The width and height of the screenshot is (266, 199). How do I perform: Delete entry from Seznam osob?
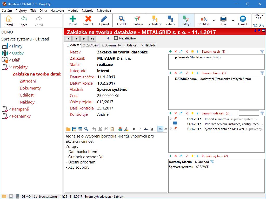[176, 51]
